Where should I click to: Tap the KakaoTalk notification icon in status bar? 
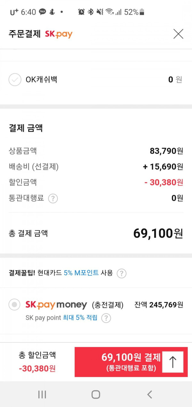click(x=43, y=12)
